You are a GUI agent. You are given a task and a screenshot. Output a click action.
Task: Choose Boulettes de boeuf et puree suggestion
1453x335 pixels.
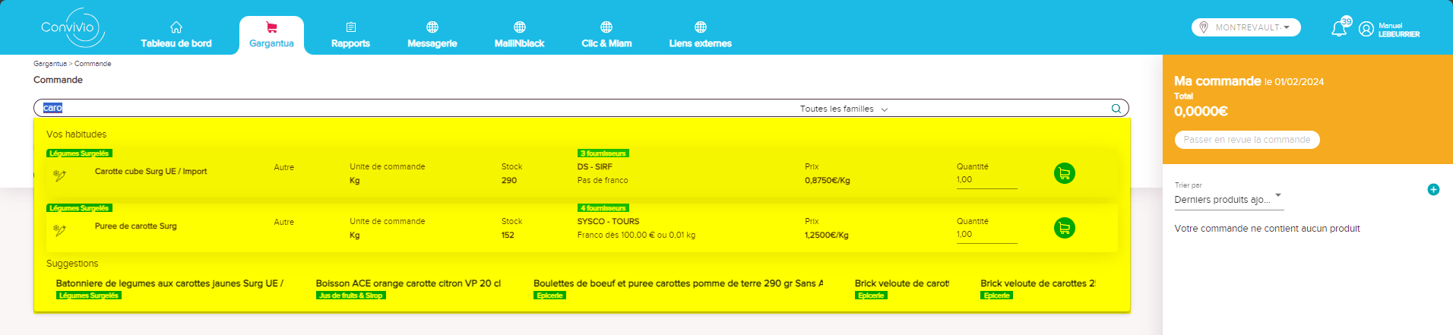pyautogui.click(x=678, y=283)
